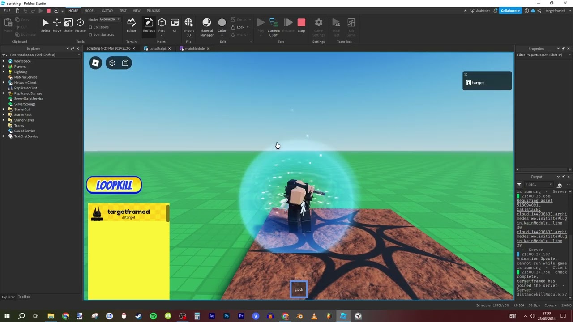Open the Output filter dropdown
Screen dimensions: 573x322
pyautogui.click(x=551, y=184)
